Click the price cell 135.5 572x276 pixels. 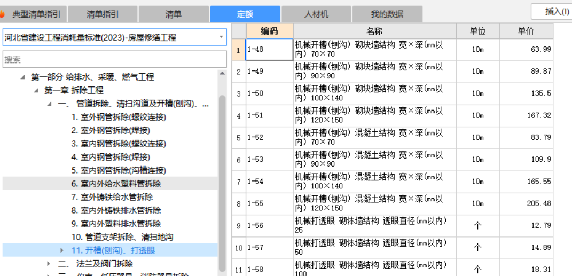527,94
